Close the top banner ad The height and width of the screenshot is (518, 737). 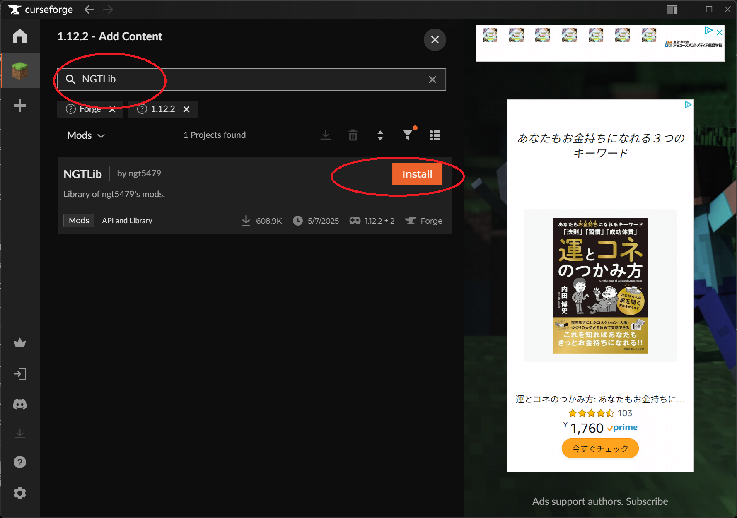click(720, 32)
